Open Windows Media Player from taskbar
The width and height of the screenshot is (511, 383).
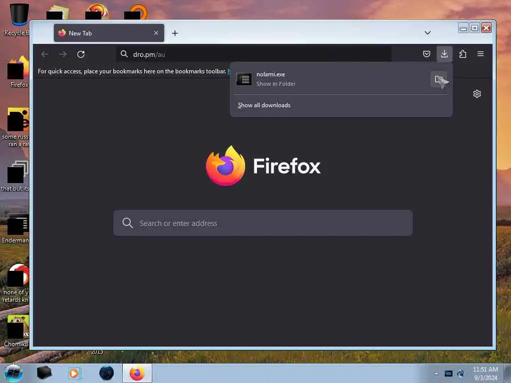(74, 373)
